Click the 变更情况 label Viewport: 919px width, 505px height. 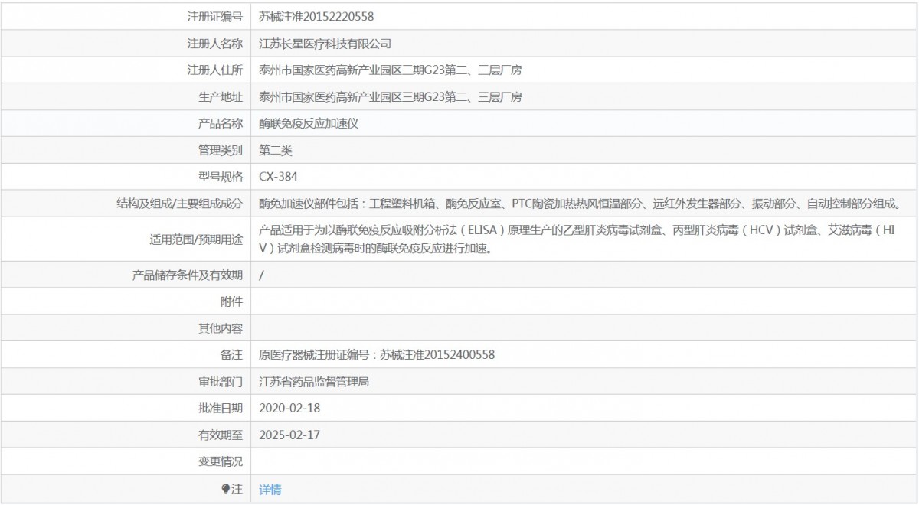click(221, 461)
